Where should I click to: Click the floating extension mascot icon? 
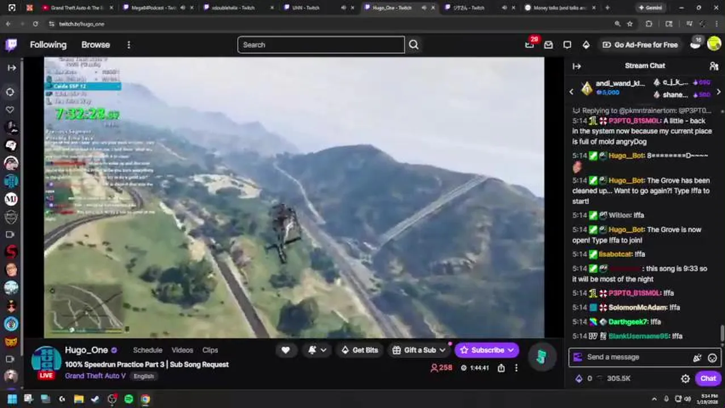[x=542, y=356]
